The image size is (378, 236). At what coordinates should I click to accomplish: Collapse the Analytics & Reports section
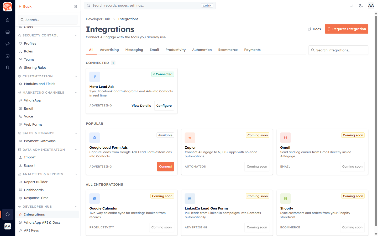(76, 174)
